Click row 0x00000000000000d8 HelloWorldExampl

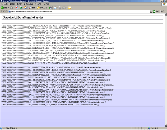pos(57,100)
